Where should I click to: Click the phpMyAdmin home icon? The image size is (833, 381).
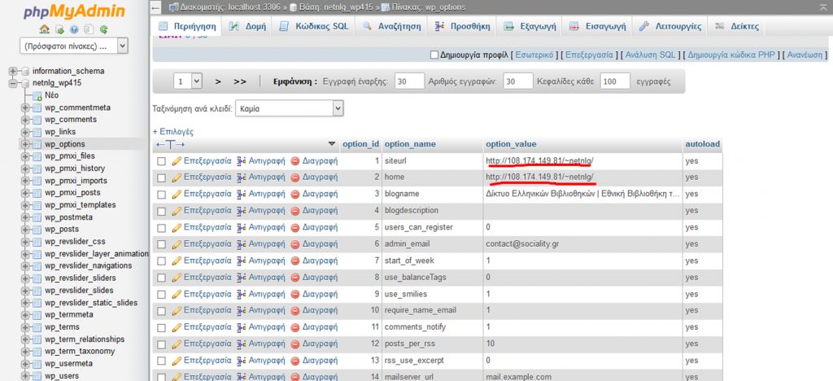(x=45, y=28)
